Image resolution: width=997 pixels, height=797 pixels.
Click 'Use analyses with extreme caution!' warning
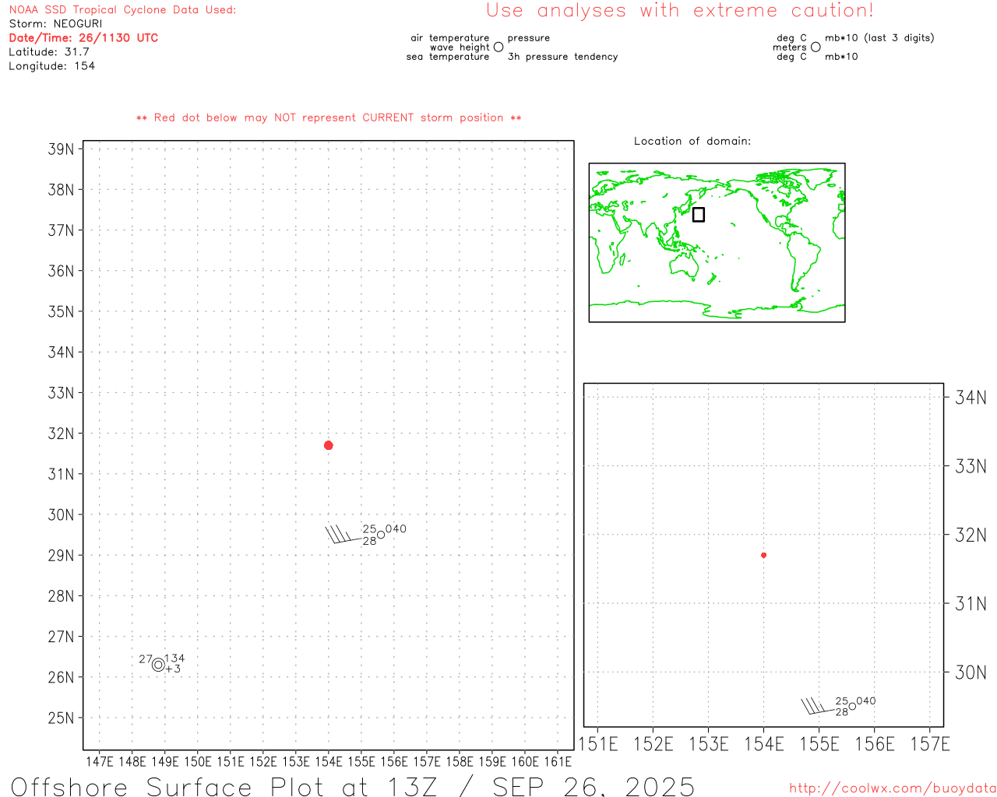680,10
